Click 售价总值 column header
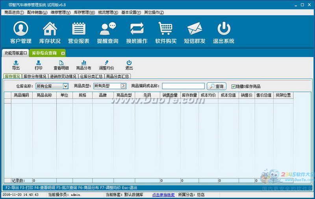This screenshot has height=199, width=315. (x=264, y=95)
